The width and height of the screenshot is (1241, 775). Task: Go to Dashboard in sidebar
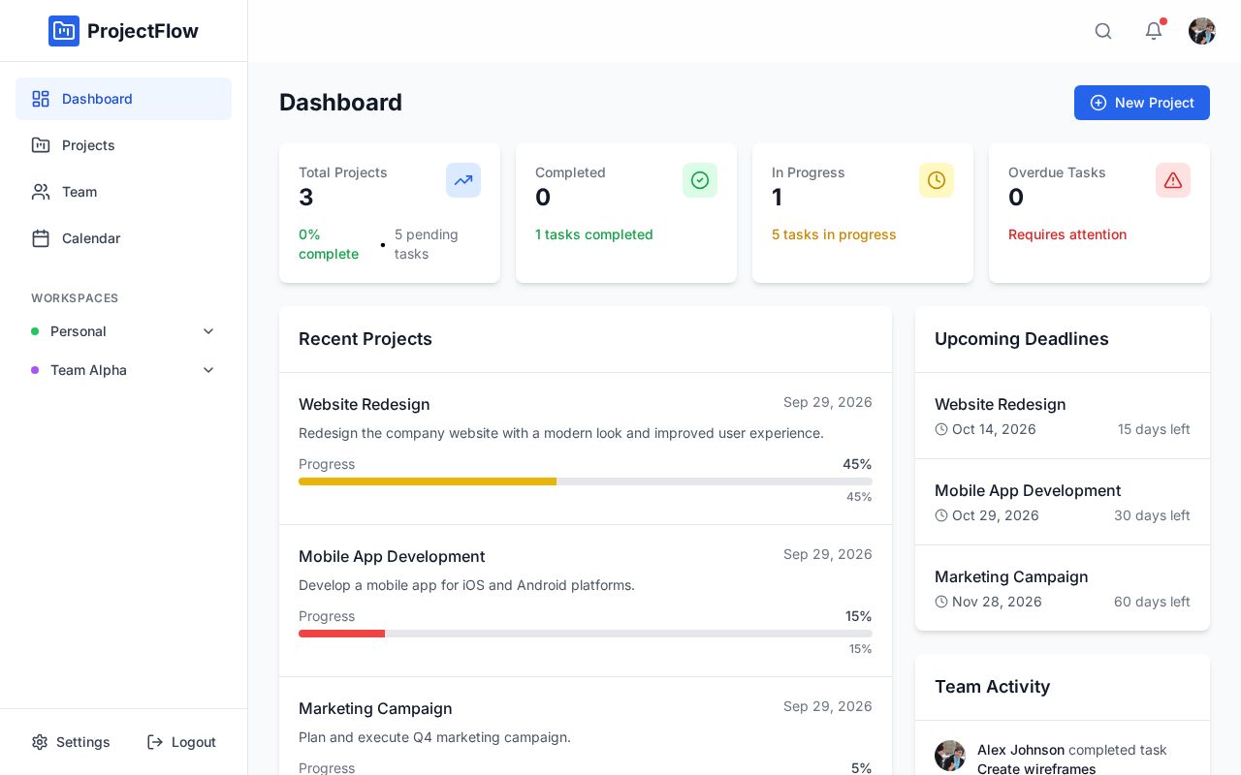123,99
